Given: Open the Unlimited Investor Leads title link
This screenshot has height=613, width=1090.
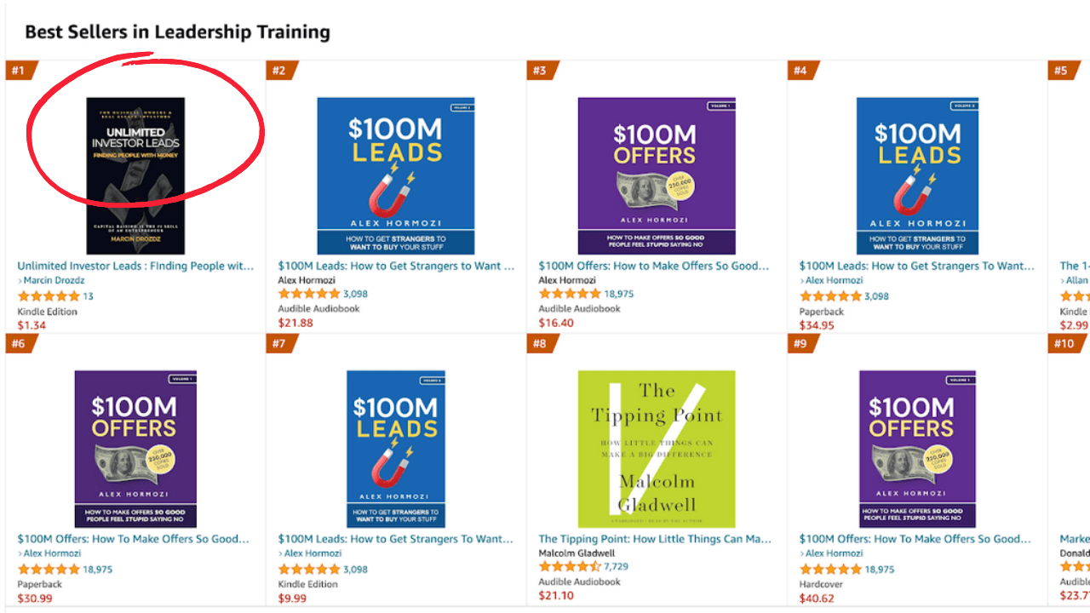Looking at the screenshot, I should point(135,266).
